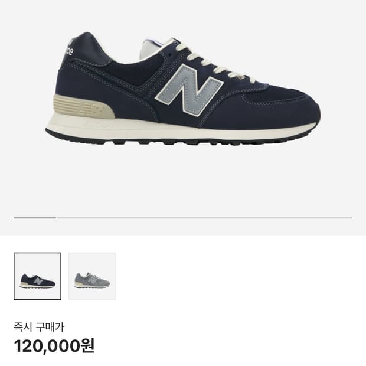Click the navy leather heel collar
The image size is (366, 366).
[90, 49]
